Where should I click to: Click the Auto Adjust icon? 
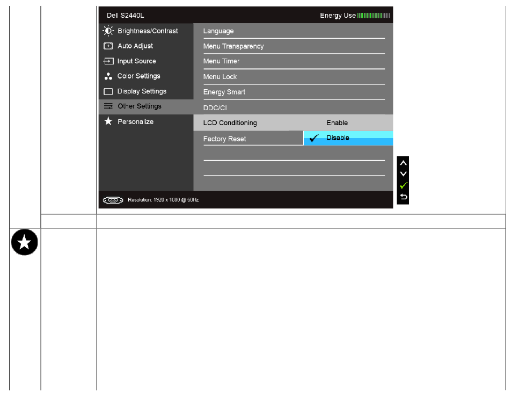coord(108,46)
